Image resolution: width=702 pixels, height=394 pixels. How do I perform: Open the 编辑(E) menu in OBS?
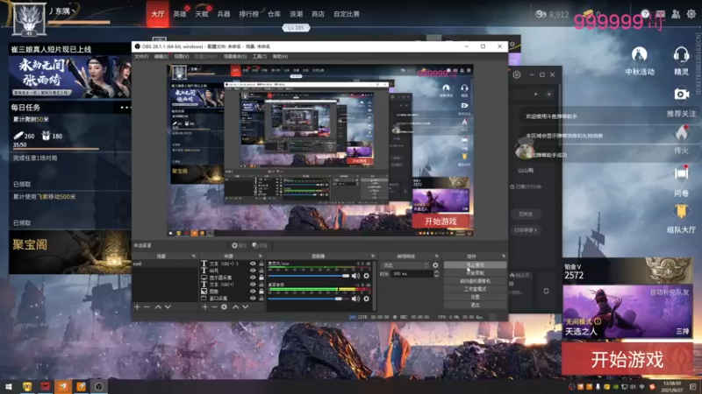(x=161, y=57)
